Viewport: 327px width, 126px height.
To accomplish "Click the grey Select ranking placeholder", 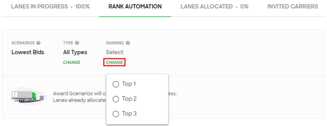I will (115, 52).
